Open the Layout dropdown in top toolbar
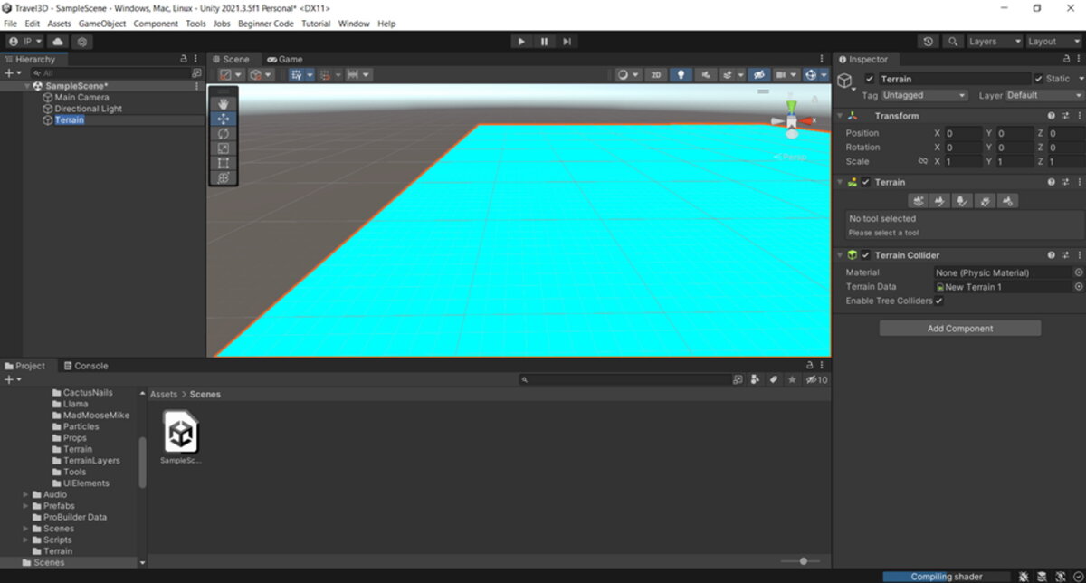Screen dimensions: 1086x583 pyautogui.click(x=1054, y=42)
